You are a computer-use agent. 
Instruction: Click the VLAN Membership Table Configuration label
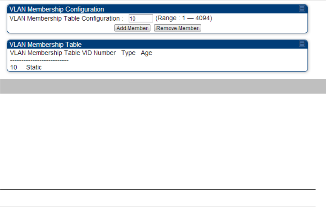coord(66,18)
